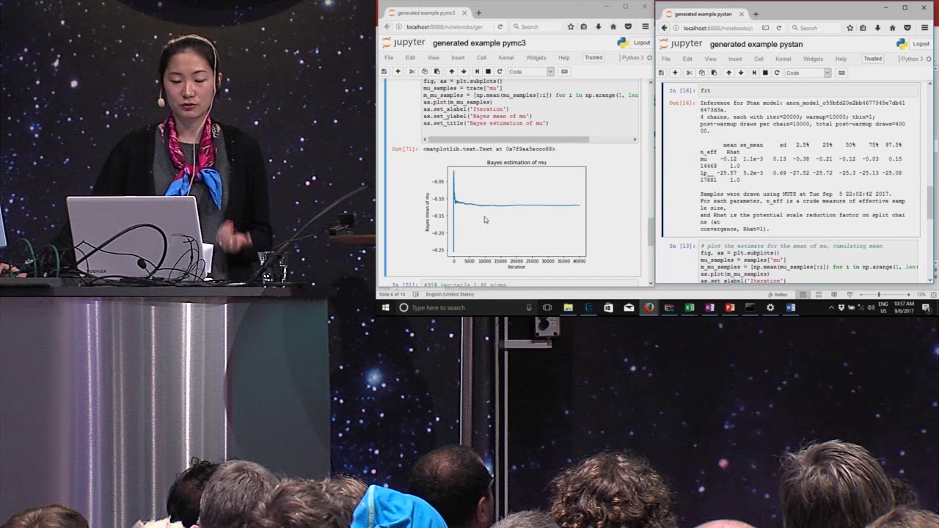This screenshot has width=939, height=528.
Task: Open the cell type dropdown in the pymc3 notebook
Action: 531,72
